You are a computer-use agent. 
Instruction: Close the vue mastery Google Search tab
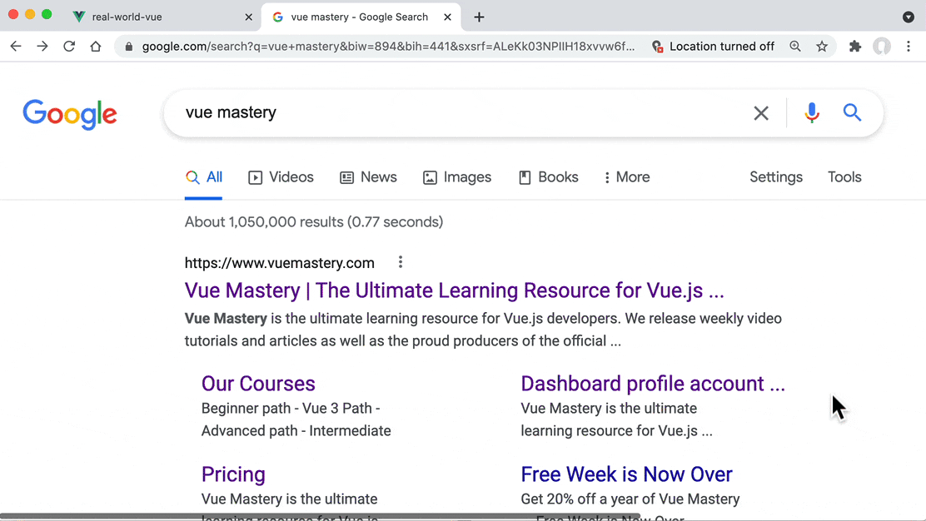click(448, 17)
